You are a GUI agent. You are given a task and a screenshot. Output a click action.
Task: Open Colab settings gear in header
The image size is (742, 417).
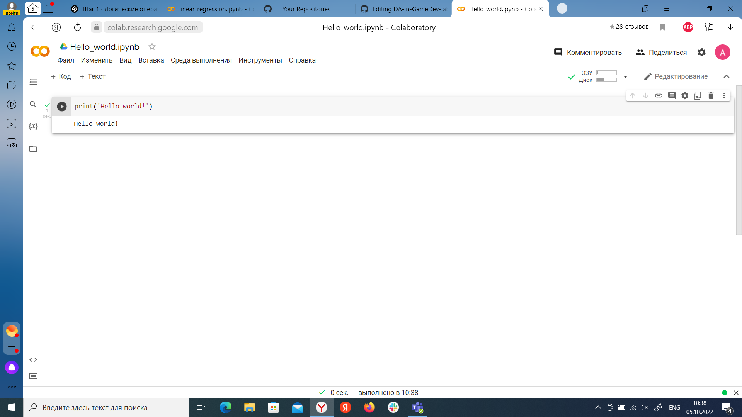coord(701,53)
